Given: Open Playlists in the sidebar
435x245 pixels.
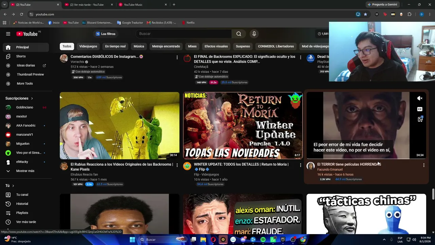Looking at the screenshot, I should click(26, 213).
